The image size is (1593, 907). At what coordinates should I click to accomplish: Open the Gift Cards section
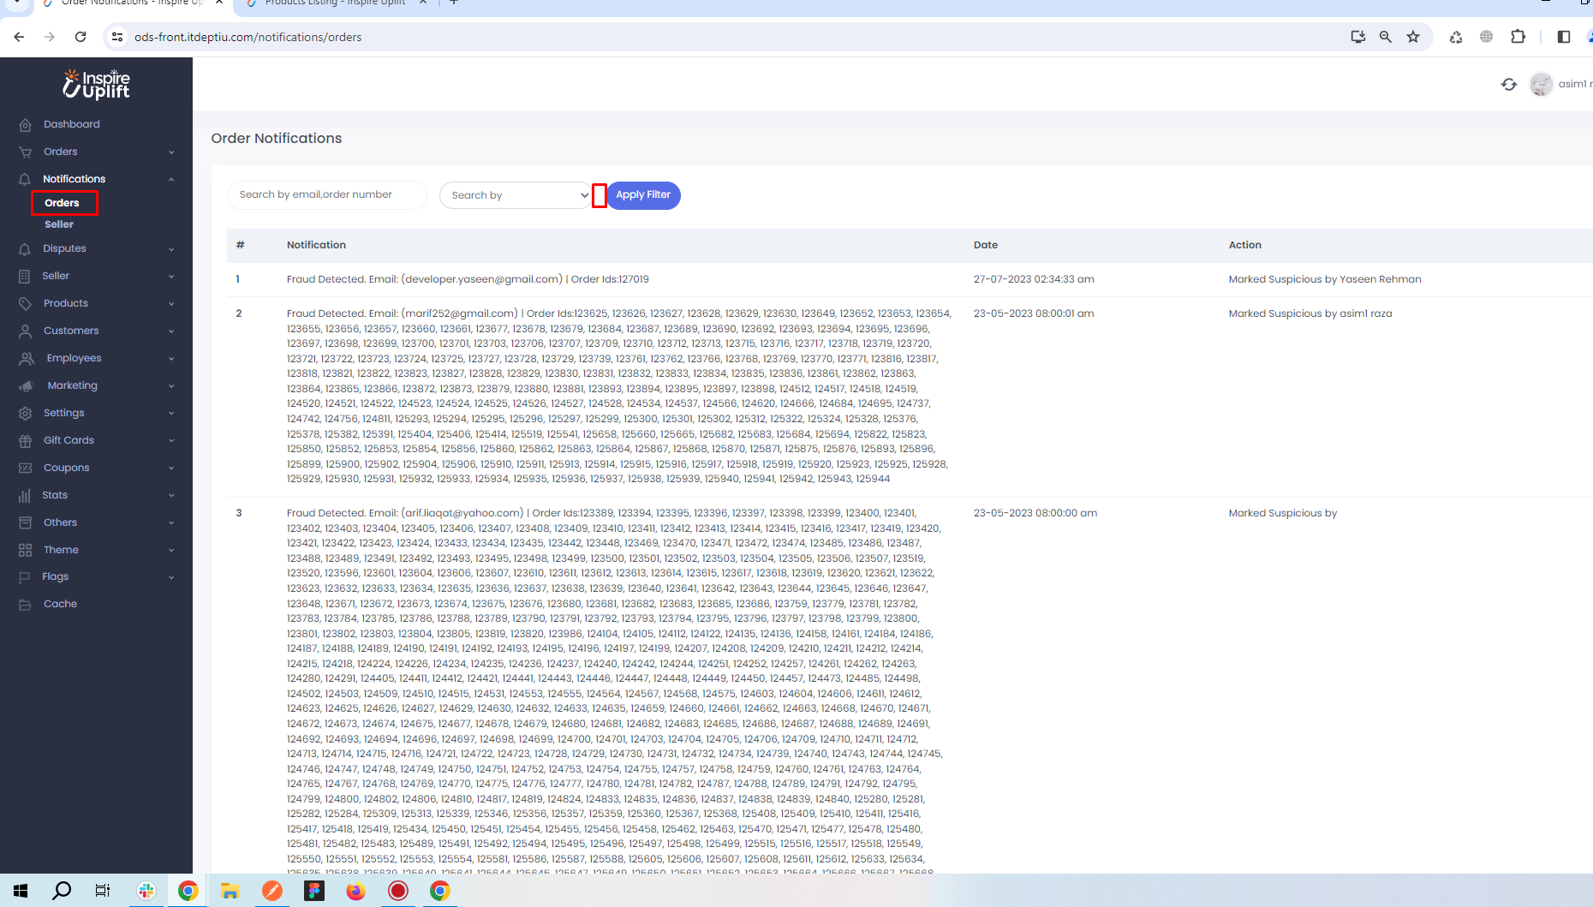point(69,439)
